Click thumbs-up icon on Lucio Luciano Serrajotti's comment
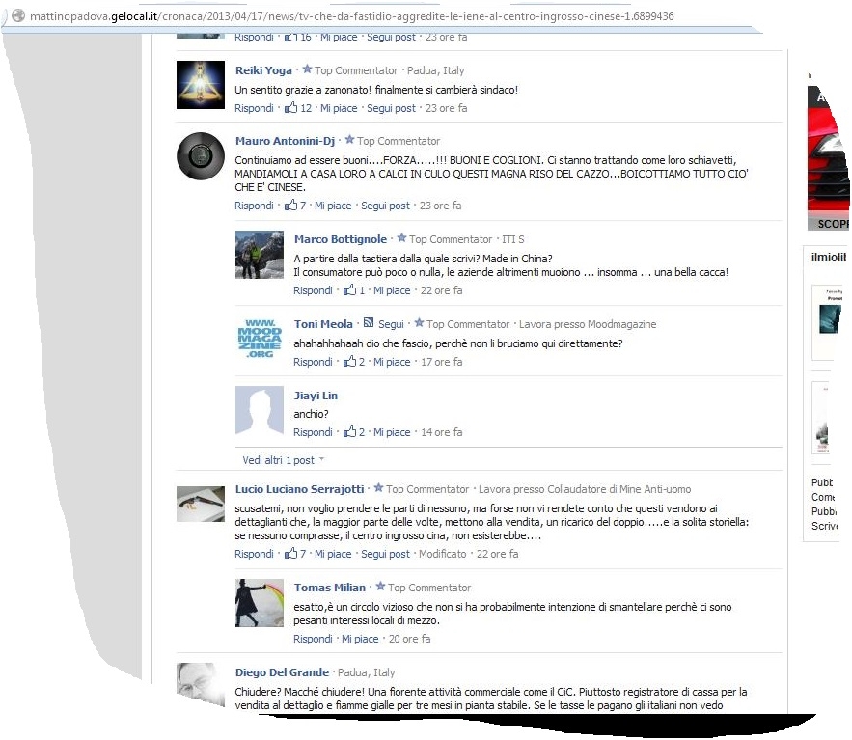852x740 pixels. tap(291, 554)
